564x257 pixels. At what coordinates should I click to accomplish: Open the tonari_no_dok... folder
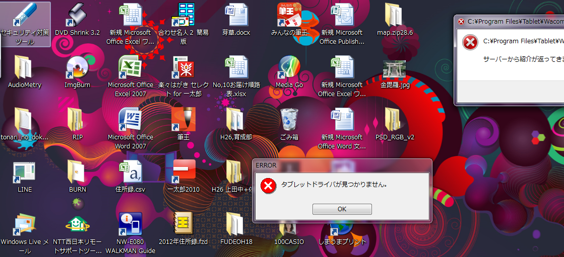[x=25, y=124]
